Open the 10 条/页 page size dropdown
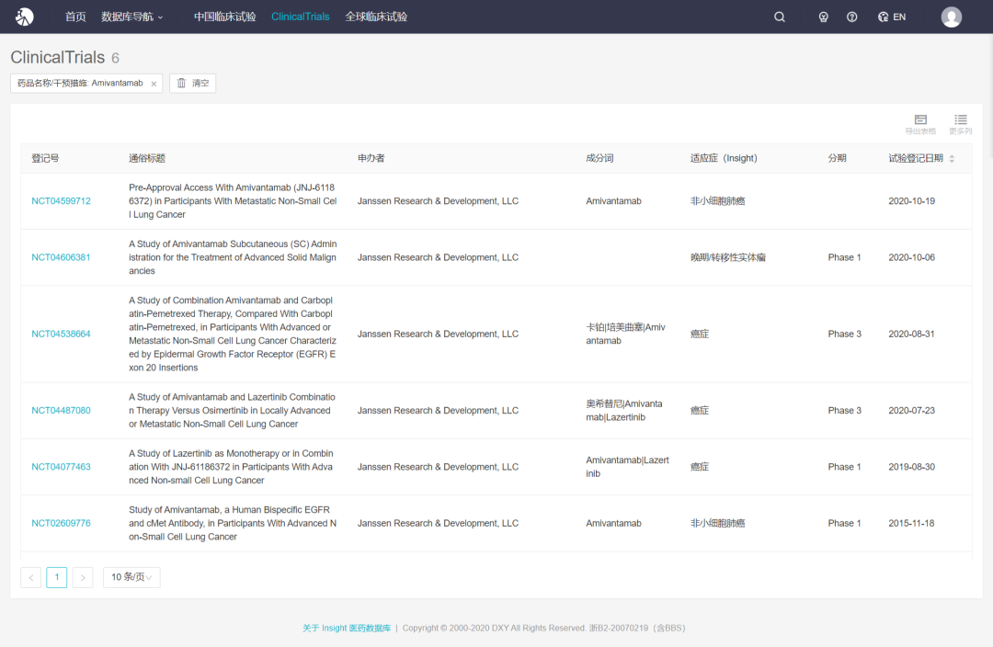This screenshot has height=647, width=993. click(x=131, y=577)
